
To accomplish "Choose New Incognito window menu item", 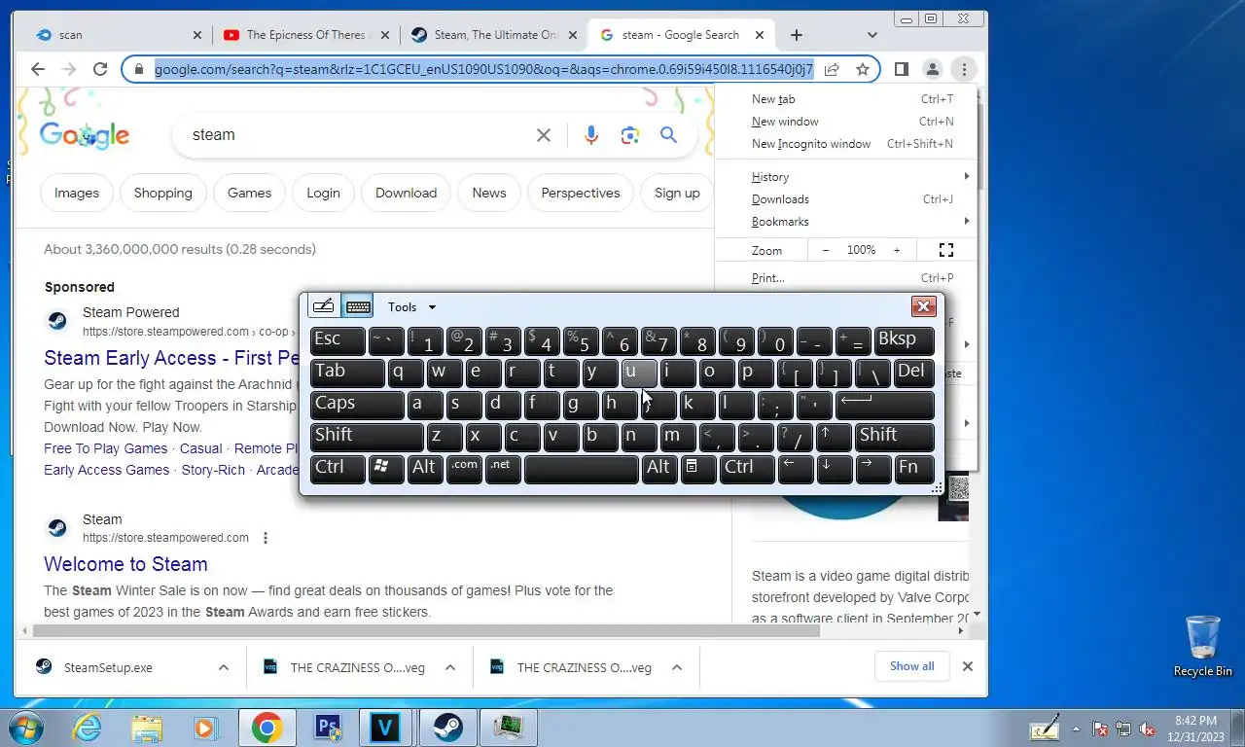I will [x=845, y=144].
